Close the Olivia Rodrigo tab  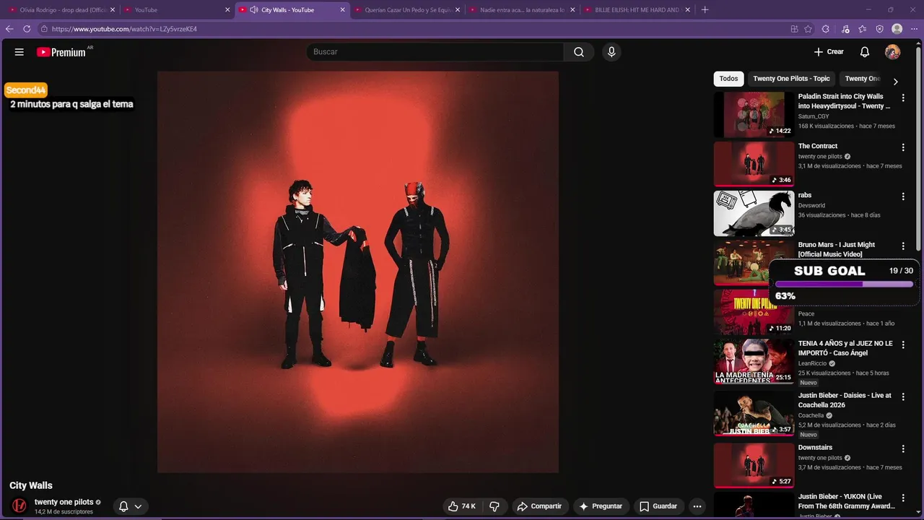(x=113, y=10)
